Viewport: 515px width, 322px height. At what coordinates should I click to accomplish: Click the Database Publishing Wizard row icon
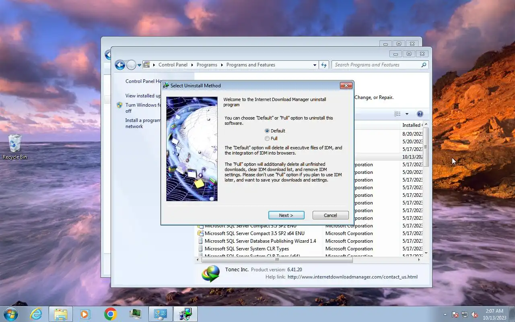pyautogui.click(x=200, y=241)
